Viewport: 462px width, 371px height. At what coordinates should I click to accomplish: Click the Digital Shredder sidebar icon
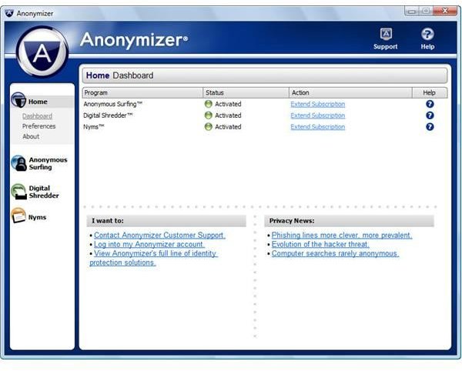point(19,192)
